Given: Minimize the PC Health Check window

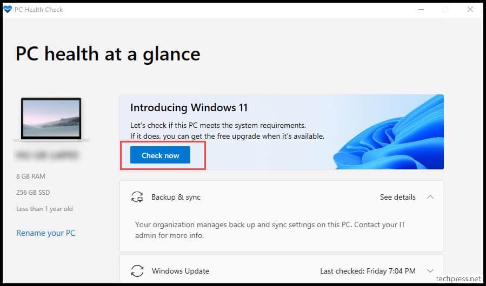Looking at the screenshot, I should point(421,10).
